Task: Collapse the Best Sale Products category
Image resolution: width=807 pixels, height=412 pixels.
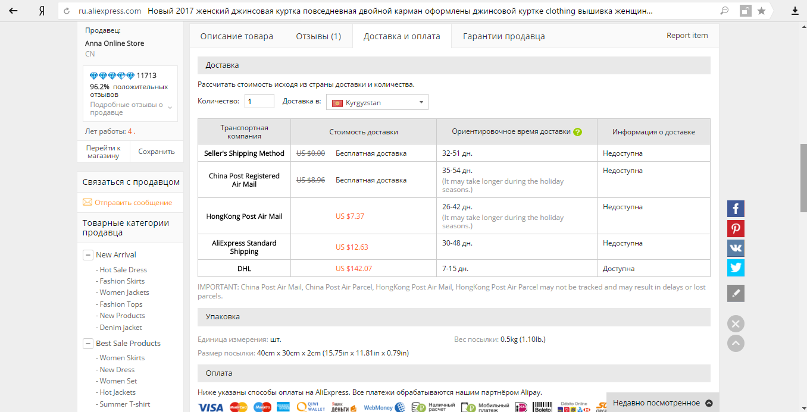Action: (x=87, y=344)
